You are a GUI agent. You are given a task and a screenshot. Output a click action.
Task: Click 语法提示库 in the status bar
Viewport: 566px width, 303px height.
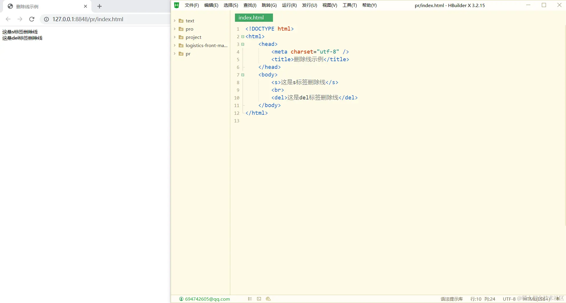point(452,299)
